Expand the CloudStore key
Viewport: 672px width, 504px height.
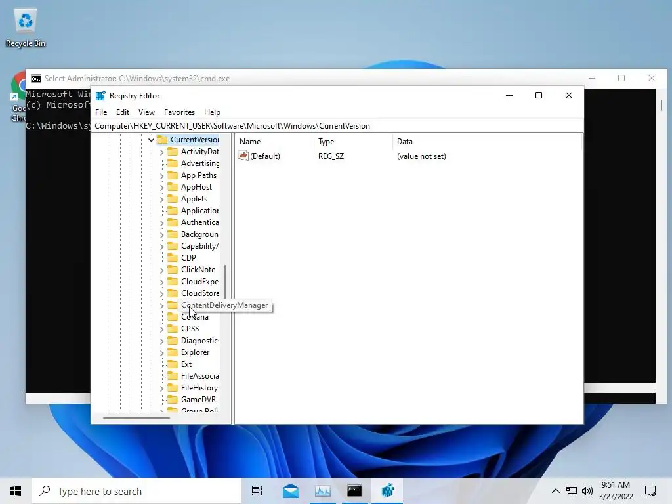point(161,293)
